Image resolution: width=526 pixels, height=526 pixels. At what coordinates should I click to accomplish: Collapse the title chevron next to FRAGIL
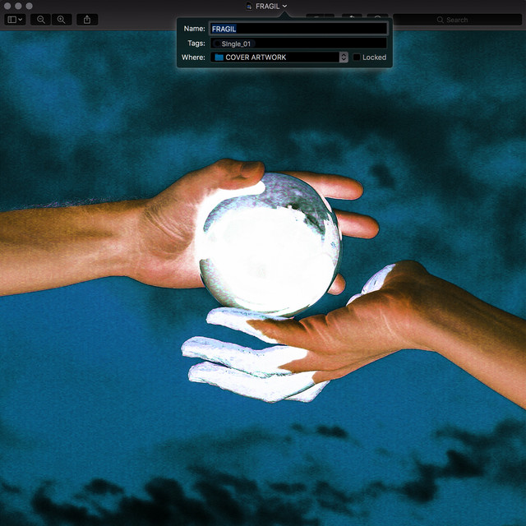(x=284, y=7)
